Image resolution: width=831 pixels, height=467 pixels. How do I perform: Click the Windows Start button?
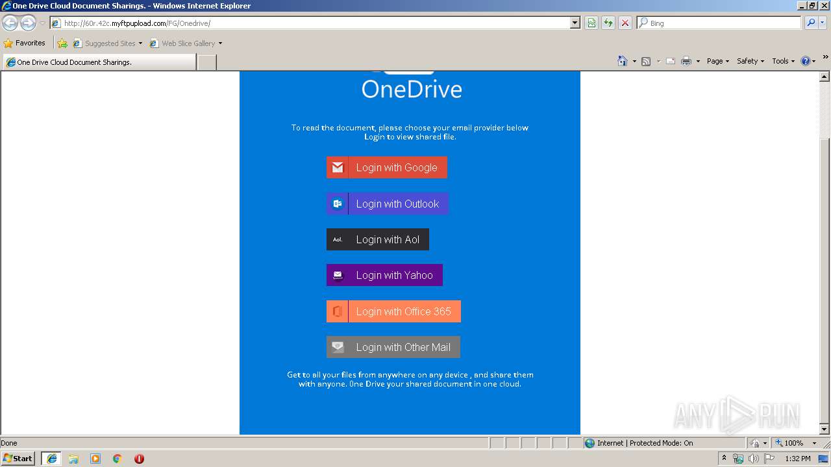click(x=18, y=459)
